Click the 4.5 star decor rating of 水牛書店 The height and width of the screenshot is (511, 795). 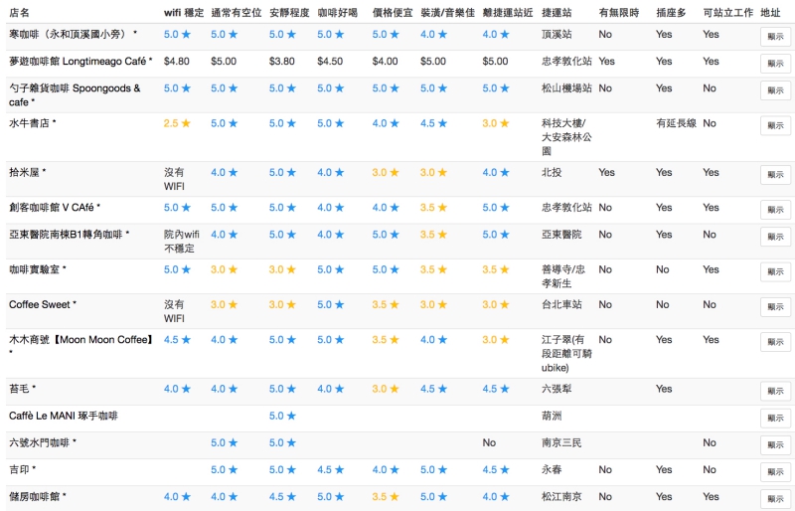[433, 123]
